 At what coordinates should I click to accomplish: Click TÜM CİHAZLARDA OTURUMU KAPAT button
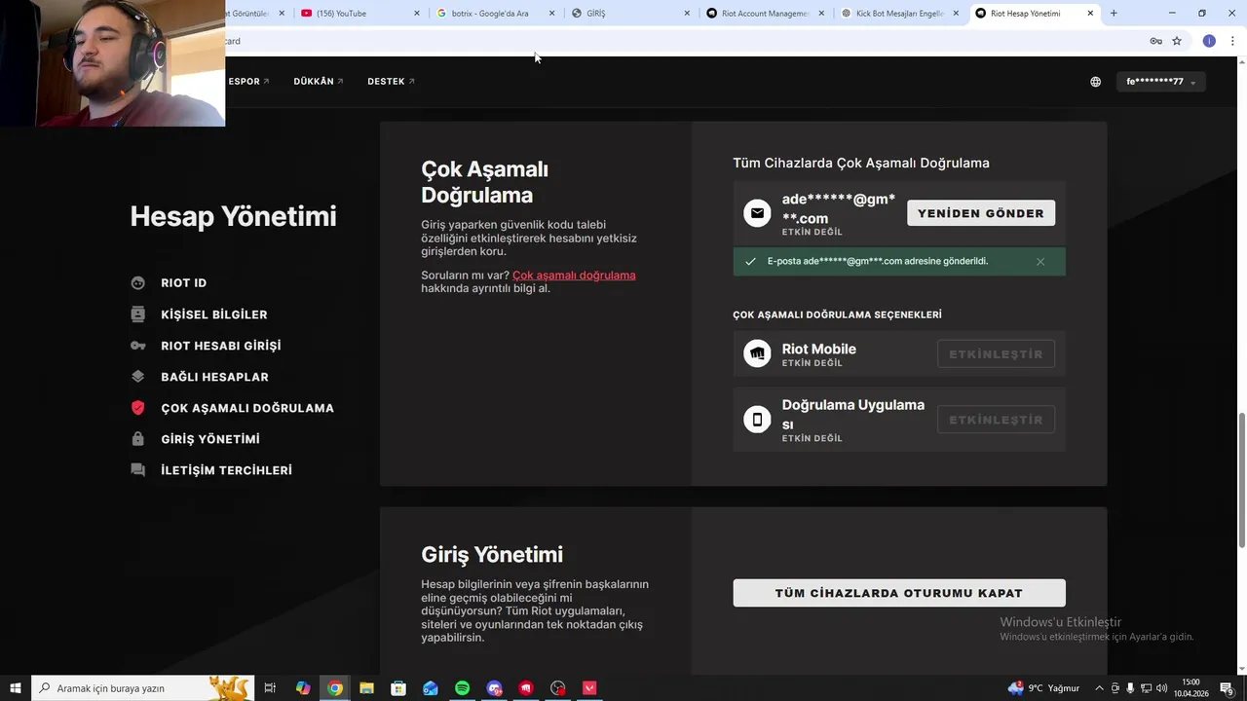coord(899,593)
